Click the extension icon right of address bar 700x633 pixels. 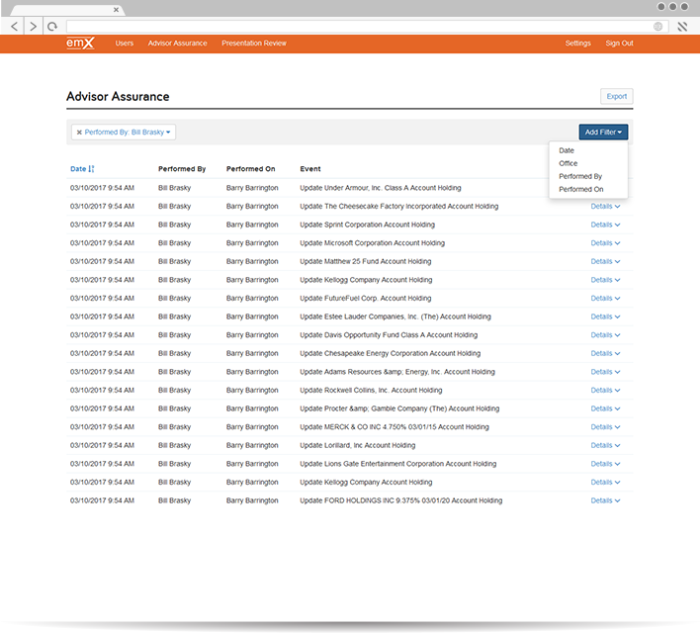pos(682,27)
